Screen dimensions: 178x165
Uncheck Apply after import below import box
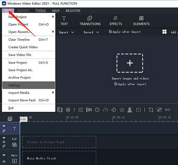click(x=116, y=84)
